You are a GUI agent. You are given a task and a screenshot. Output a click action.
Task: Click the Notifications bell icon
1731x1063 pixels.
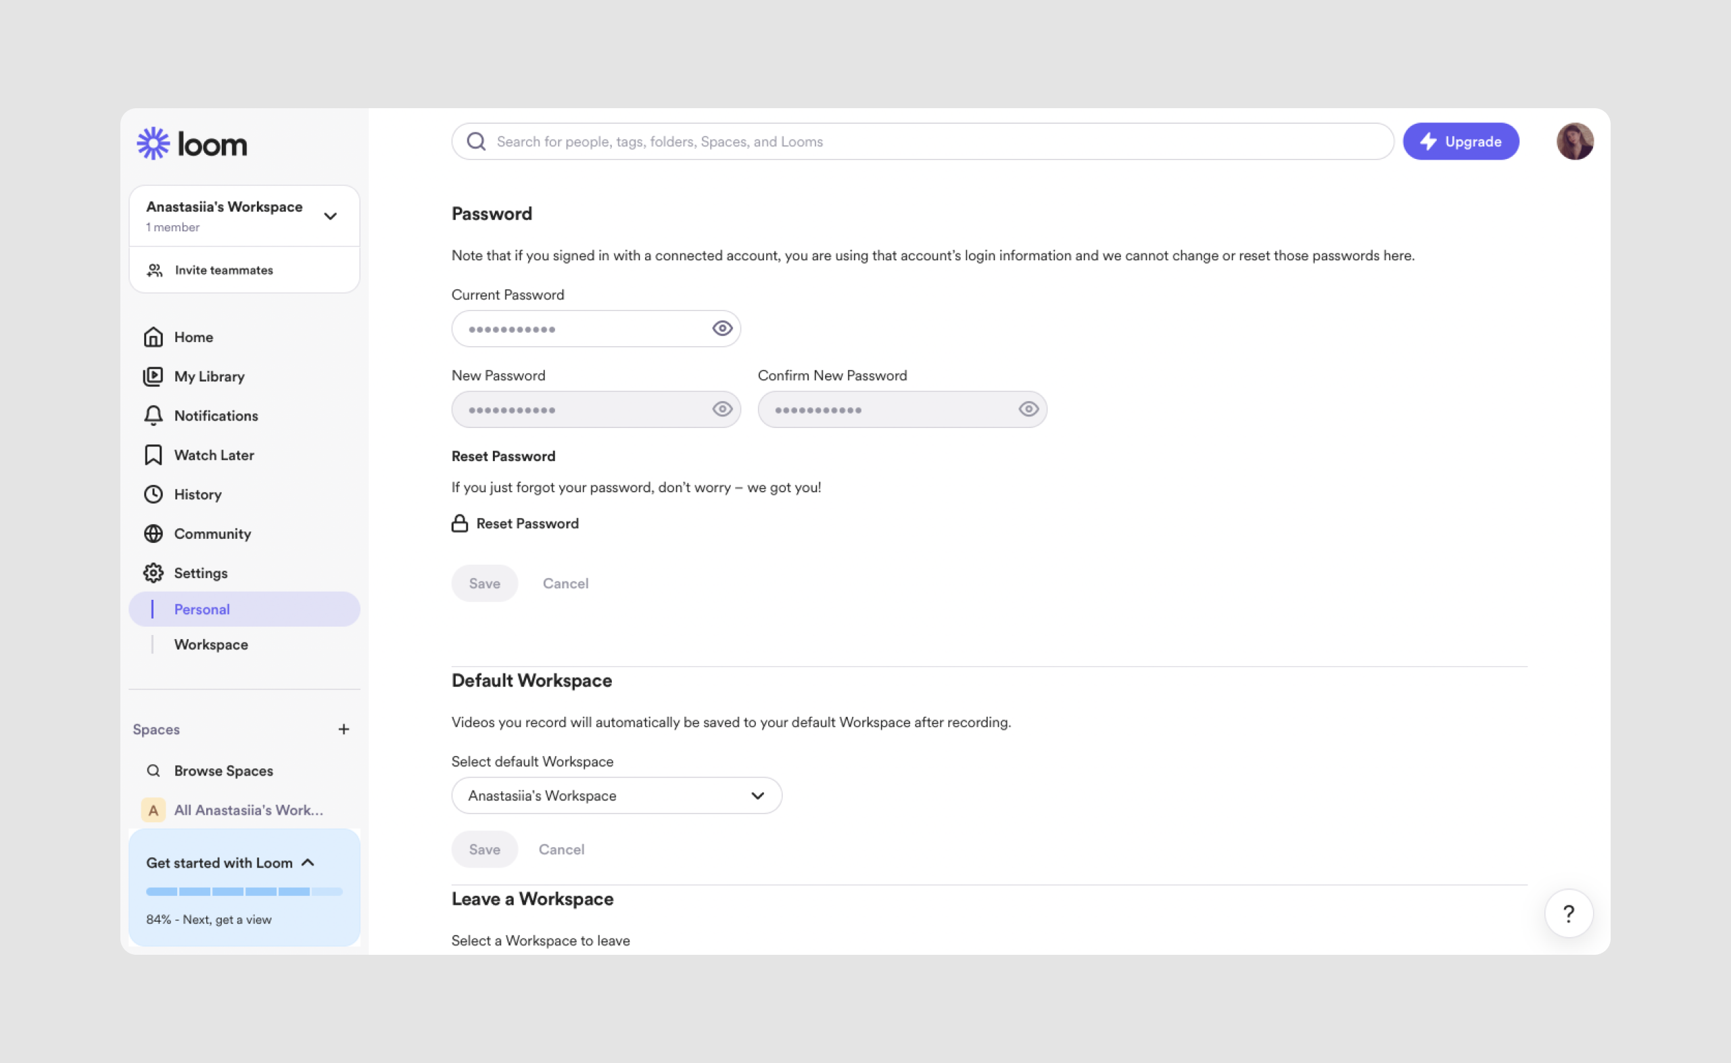153,415
